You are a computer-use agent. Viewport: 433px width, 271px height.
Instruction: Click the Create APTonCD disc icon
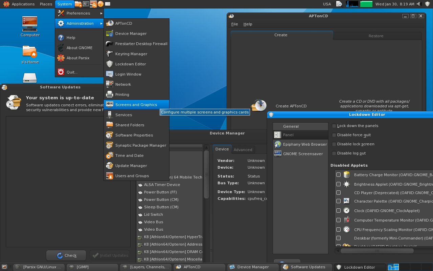[x=259, y=105]
